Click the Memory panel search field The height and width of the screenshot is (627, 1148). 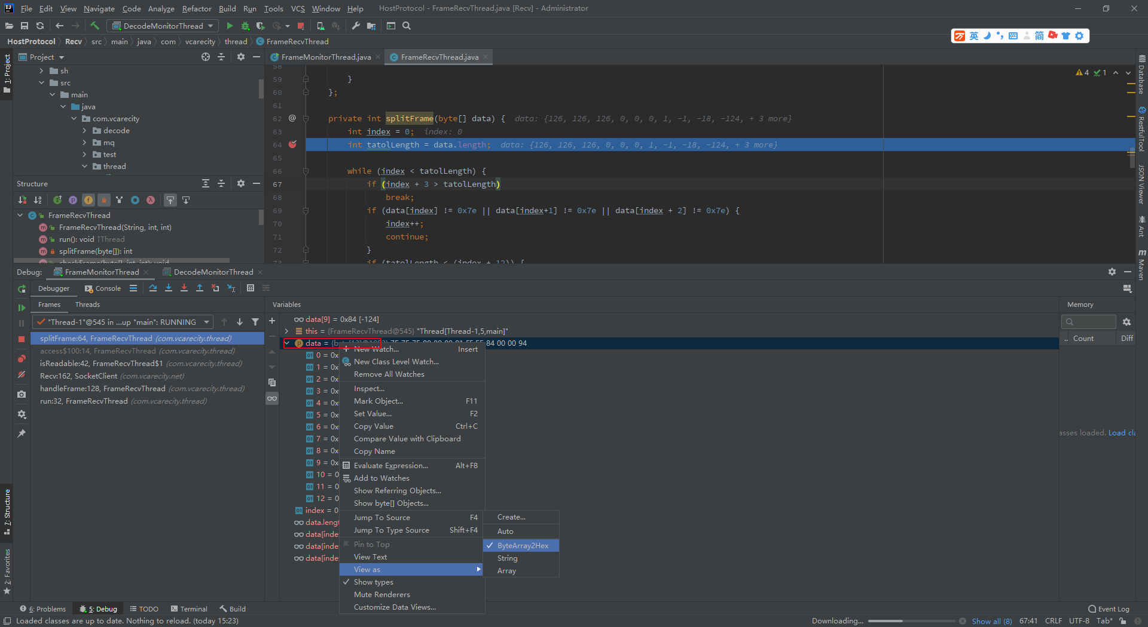point(1088,322)
